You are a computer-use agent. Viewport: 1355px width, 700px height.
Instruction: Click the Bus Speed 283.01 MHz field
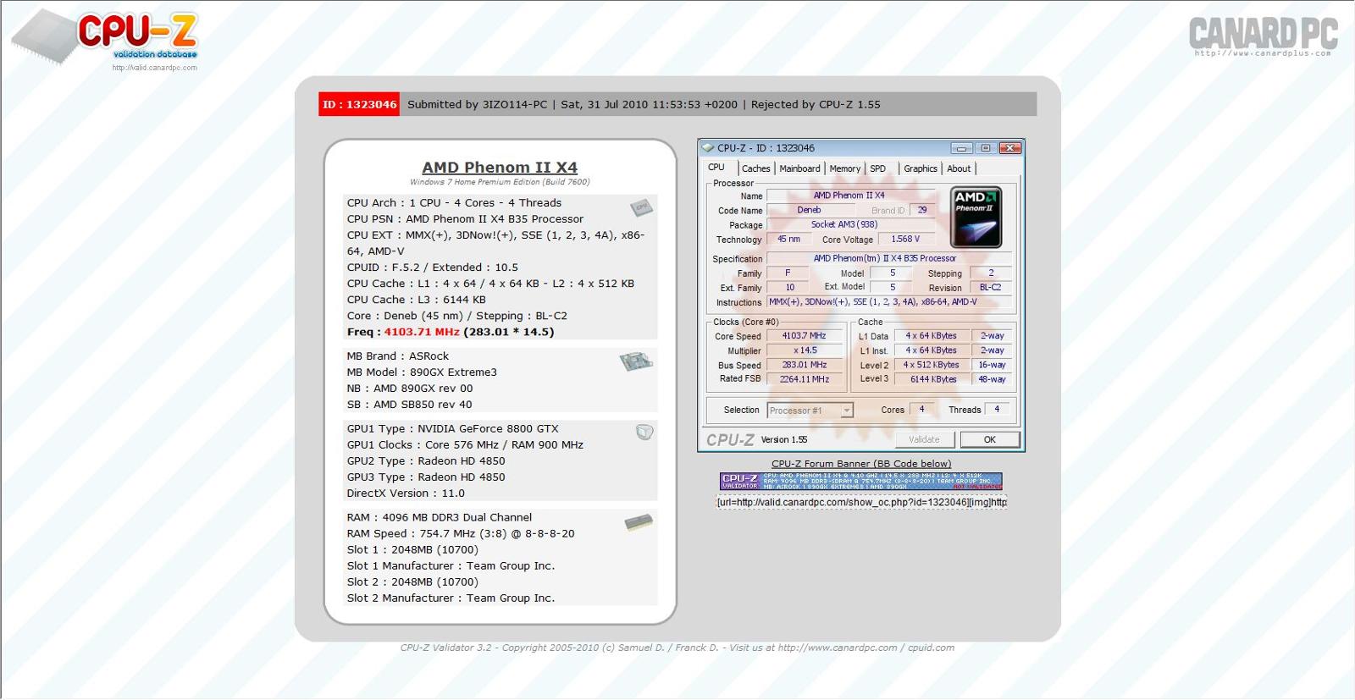tap(805, 365)
